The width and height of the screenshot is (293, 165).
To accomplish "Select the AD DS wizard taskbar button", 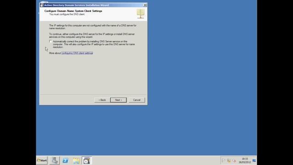I will [x=87, y=160].
